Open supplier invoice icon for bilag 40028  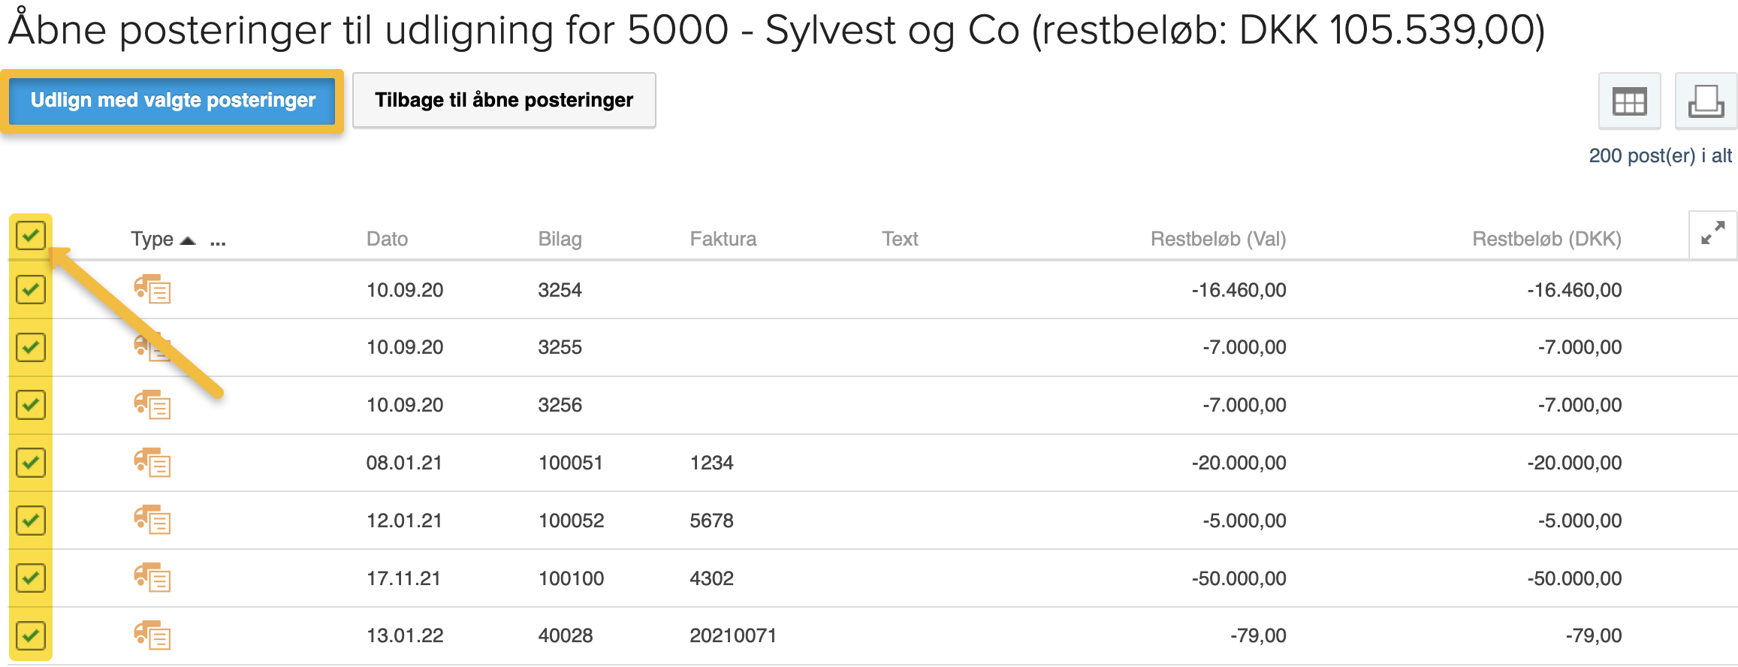point(152,635)
